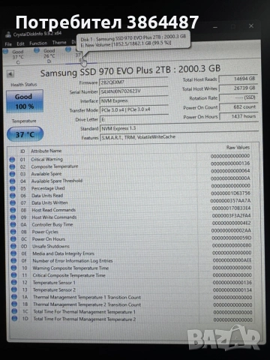Click the status circle for Controller Busy Time
Viewport: 270px width, 360px height.
point(13,224)
